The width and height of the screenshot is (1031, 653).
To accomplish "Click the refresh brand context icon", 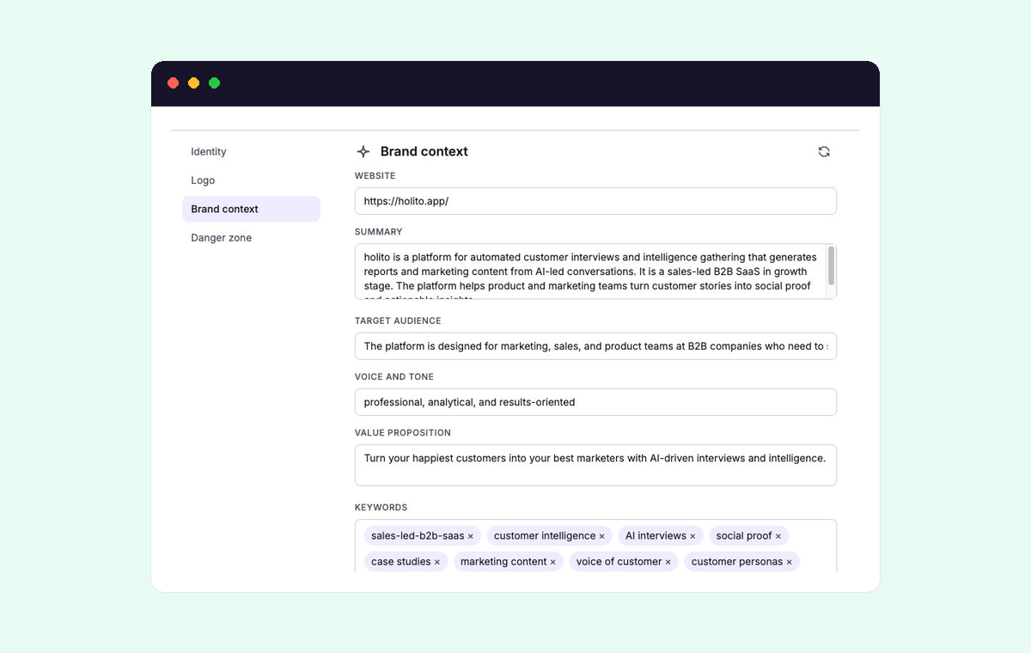I will click(x=824, y=151).
